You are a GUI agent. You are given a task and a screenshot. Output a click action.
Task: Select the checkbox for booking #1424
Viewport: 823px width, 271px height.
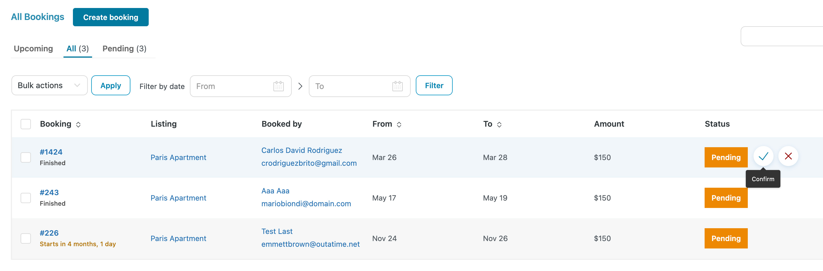pos(25,157)
